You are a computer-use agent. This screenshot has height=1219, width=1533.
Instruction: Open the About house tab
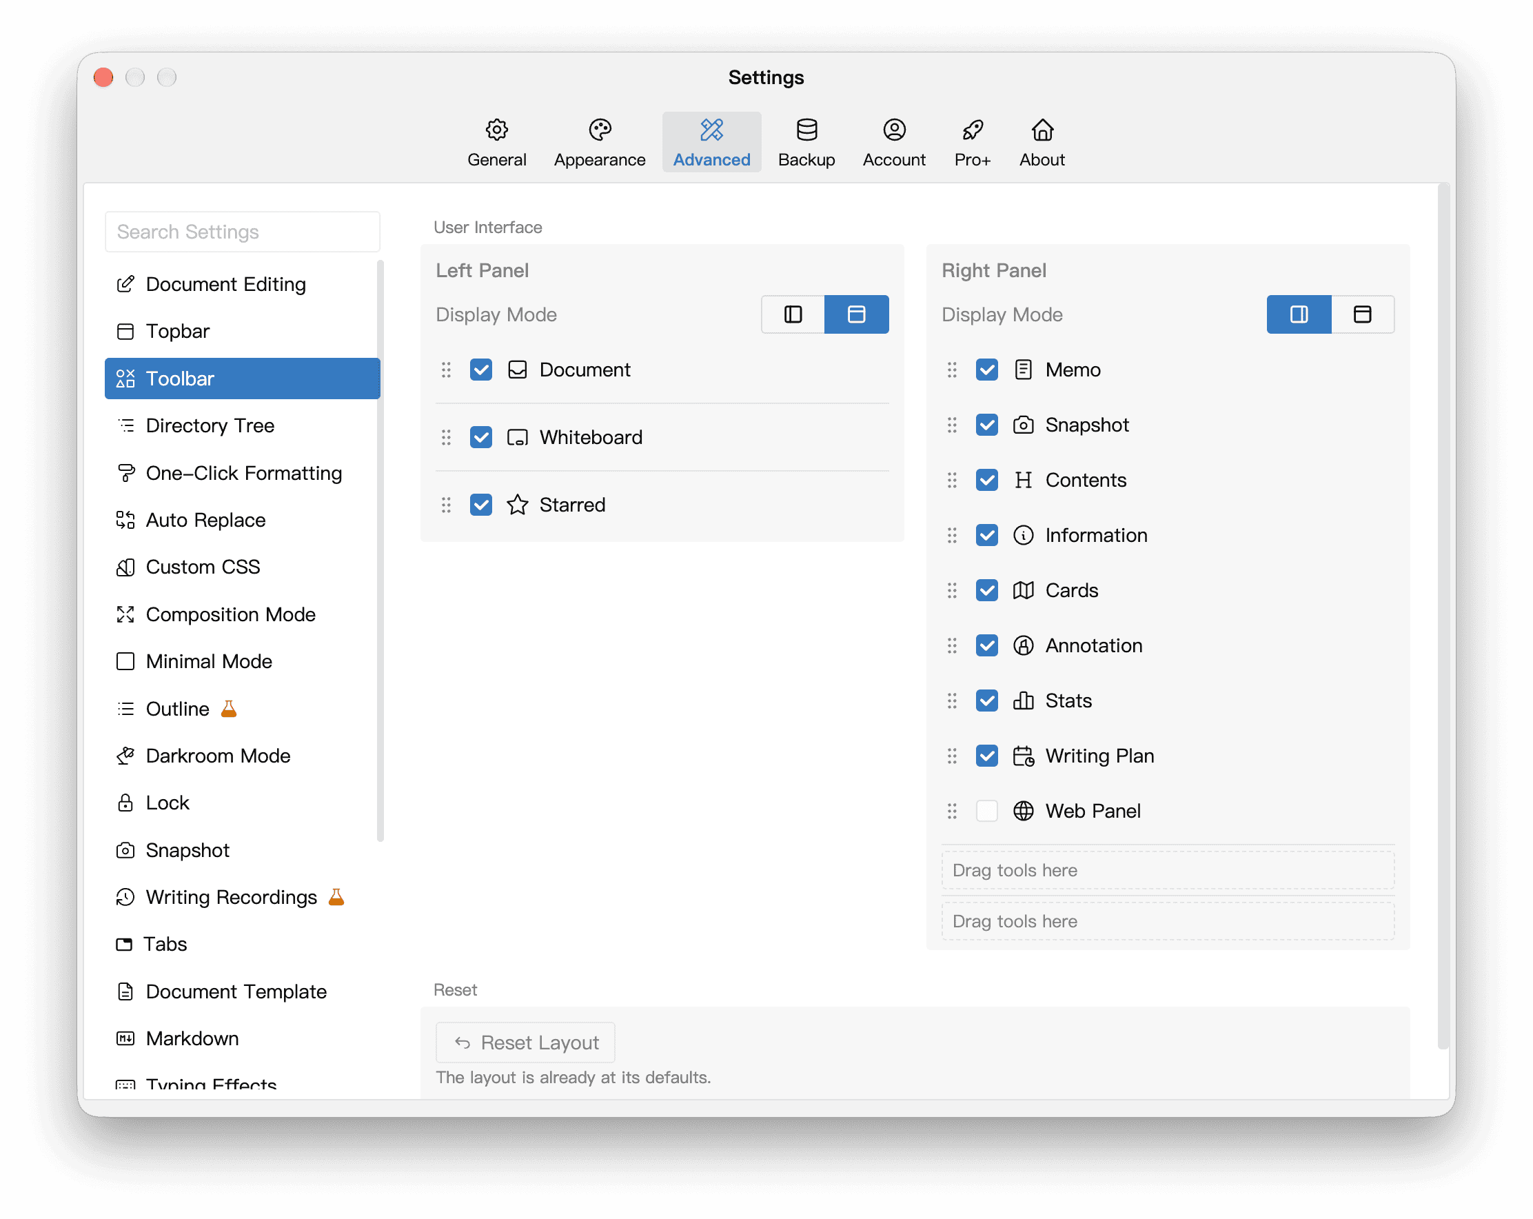tap(1042, 142)
